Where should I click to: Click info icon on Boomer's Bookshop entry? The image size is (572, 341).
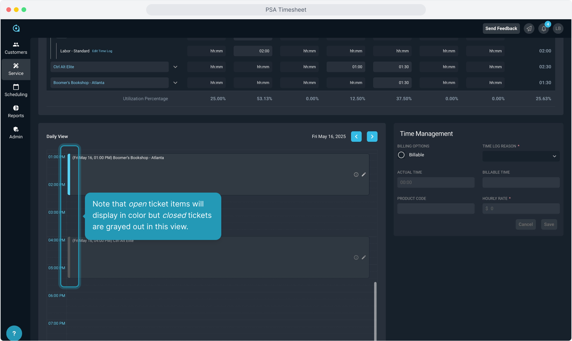356,175
